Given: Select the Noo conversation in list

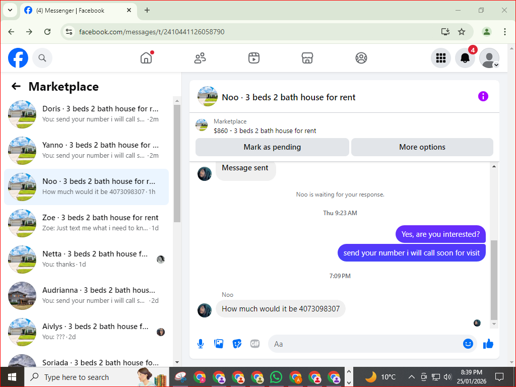Looking at the screenshot, I should (x=87, y=186).
